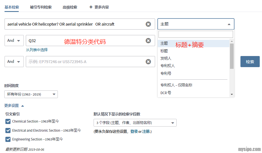
Task: Click the dropdown list scrollbar thumb
Action: pos(232,56)
